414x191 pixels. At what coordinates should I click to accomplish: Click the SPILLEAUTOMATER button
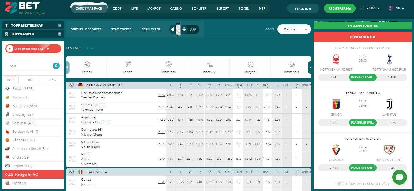(363, 25)
